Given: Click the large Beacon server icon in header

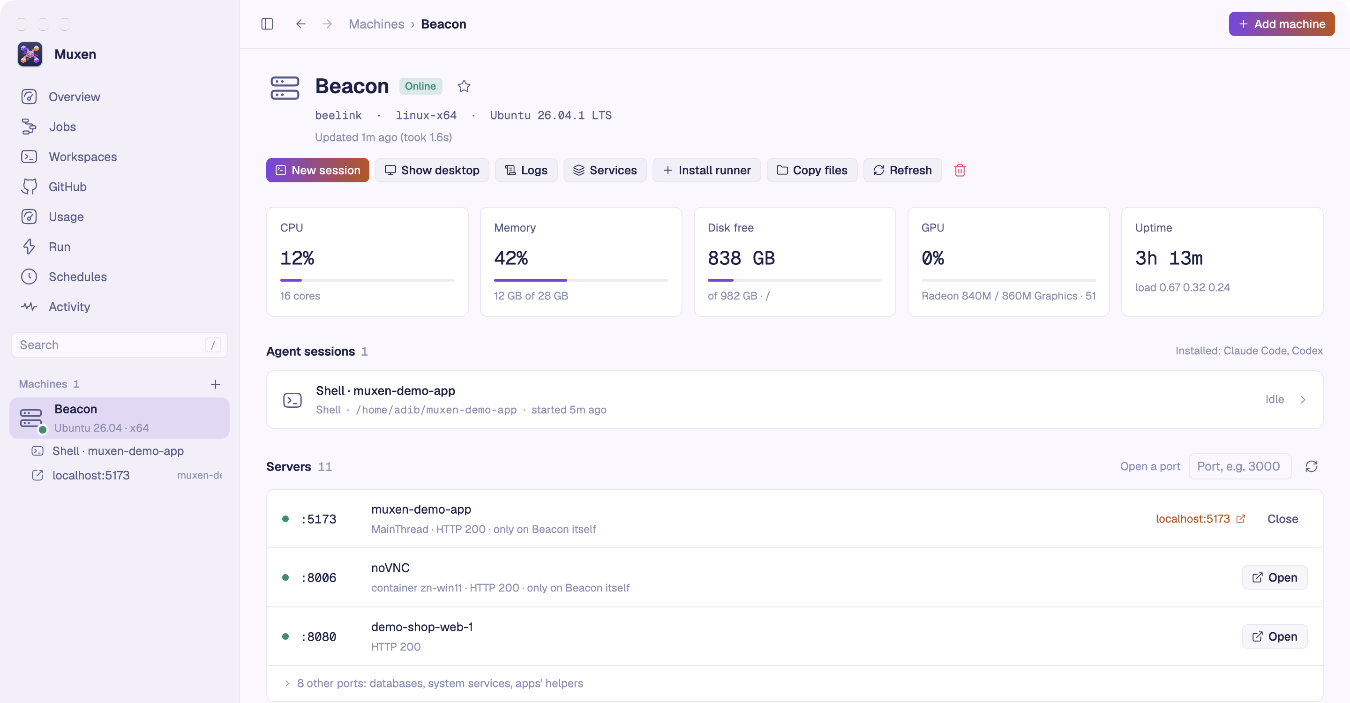Looking at the screenshot, I should (x=285, y=88).
